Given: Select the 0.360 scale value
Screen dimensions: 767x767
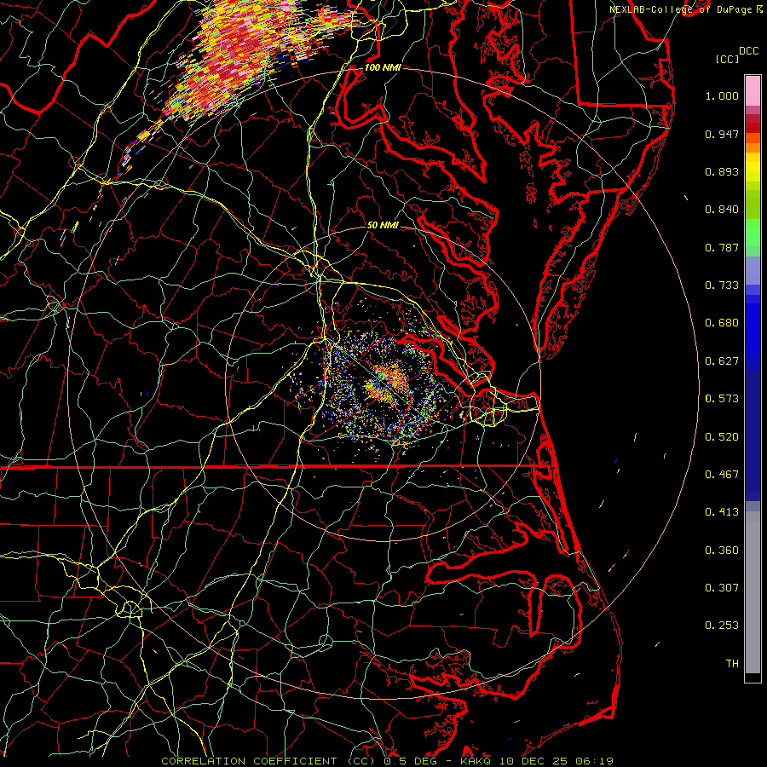Looking at the screenshot, I should [x=722, y=551].
